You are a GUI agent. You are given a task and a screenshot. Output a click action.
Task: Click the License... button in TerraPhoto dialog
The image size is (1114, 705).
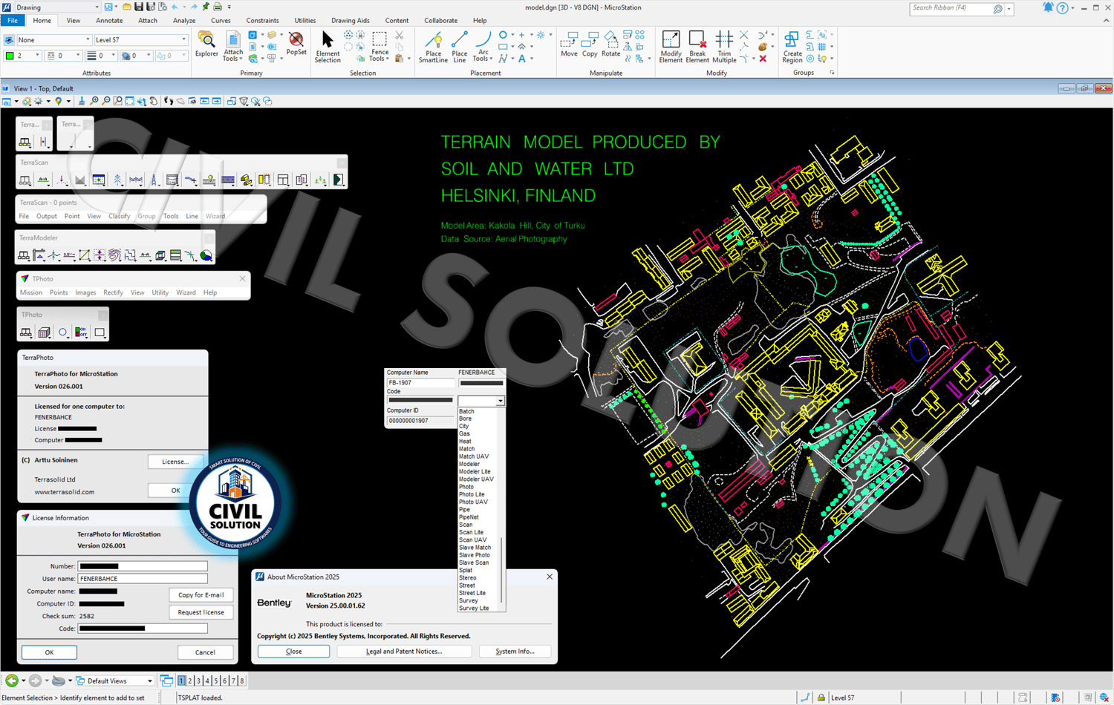(175, 462)
